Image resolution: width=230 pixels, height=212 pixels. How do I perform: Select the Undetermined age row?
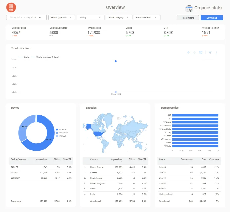(189, 194)
